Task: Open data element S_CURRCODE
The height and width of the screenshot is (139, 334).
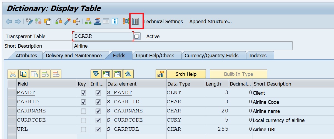Action: click(125, 120)
